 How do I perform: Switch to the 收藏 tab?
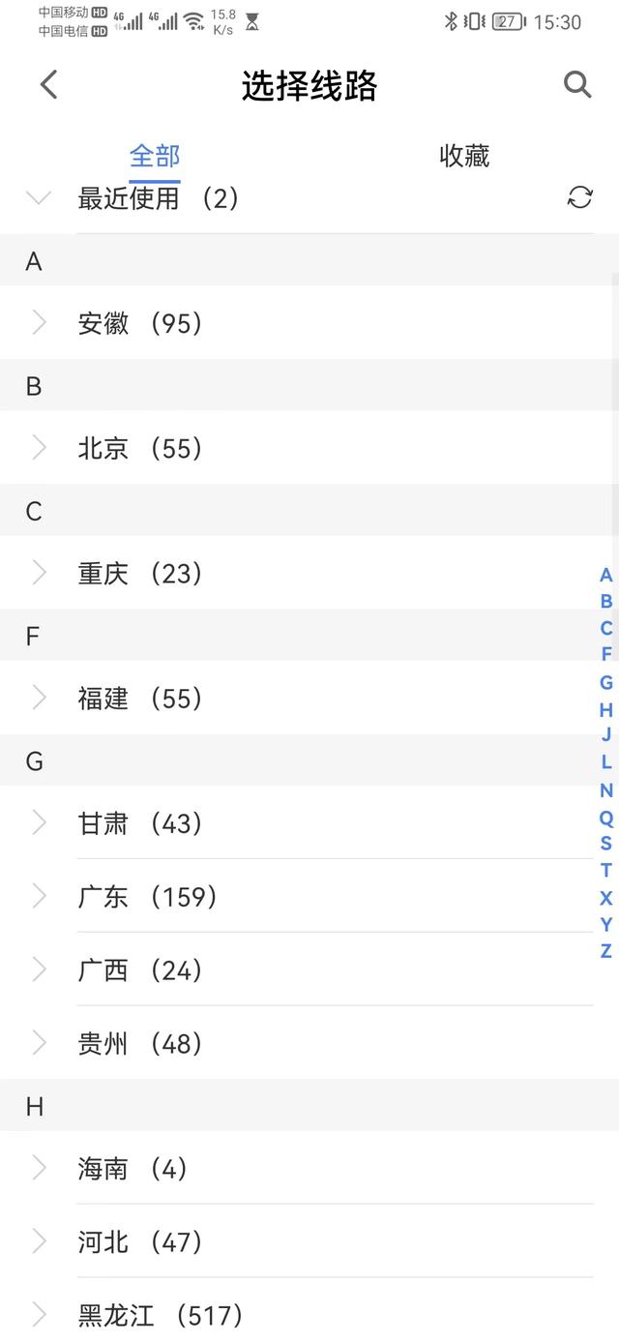(x=463, y=156)
